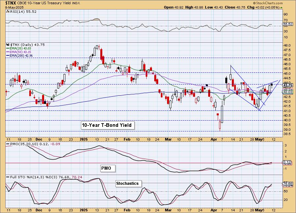Click the 9-May-2025 date label
Screen dimensions: 296x213
pyautogui.click(x=14, y=7)
